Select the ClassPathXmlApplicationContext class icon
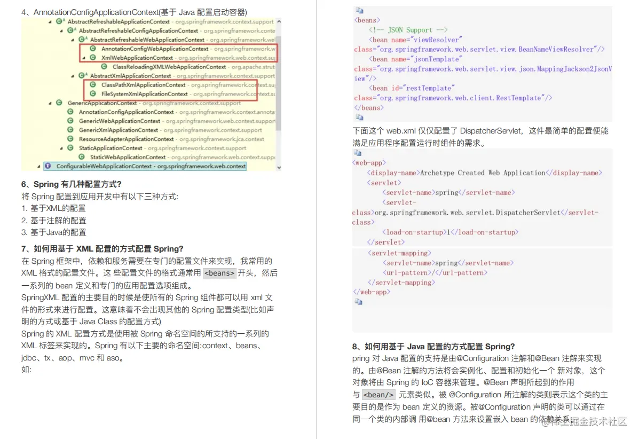 pos(93,84)
